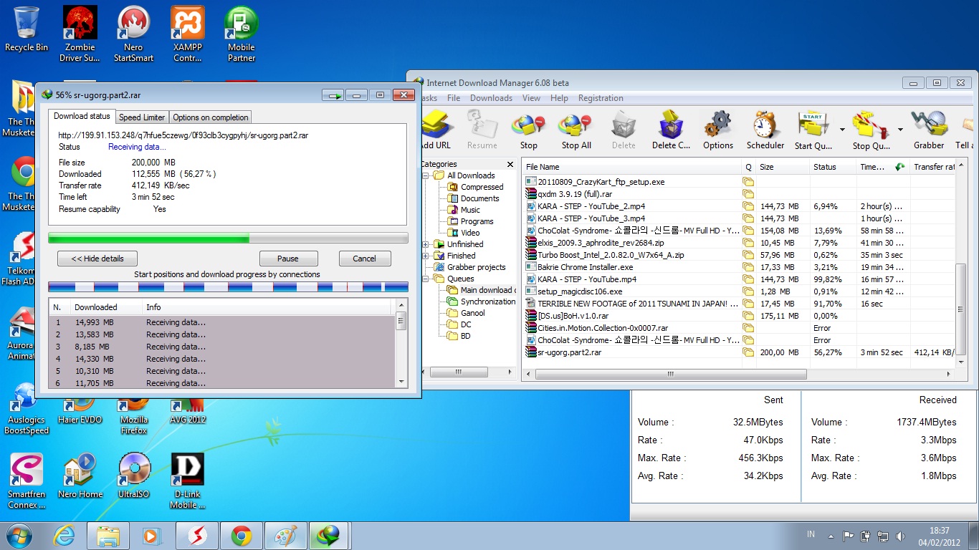This screenshot has height=550, width=979.
Task: Open the Downloads menu in IDM
Action: 491,98
